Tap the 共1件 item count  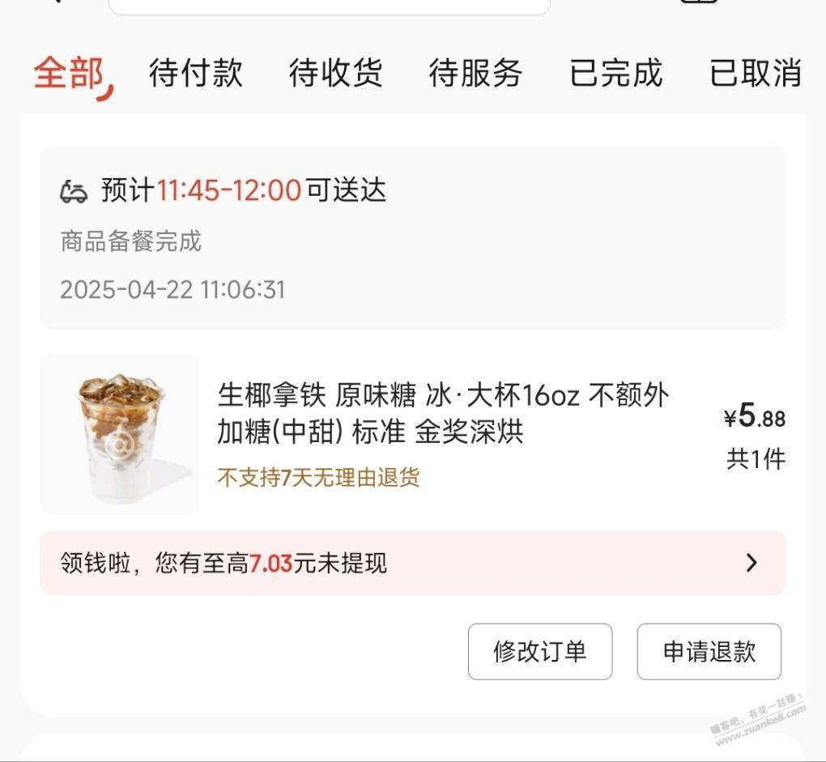[756, 459]
